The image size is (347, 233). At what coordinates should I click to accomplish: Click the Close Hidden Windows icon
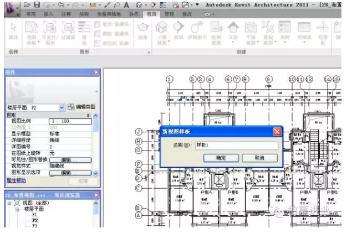click(x=176, y=5)
